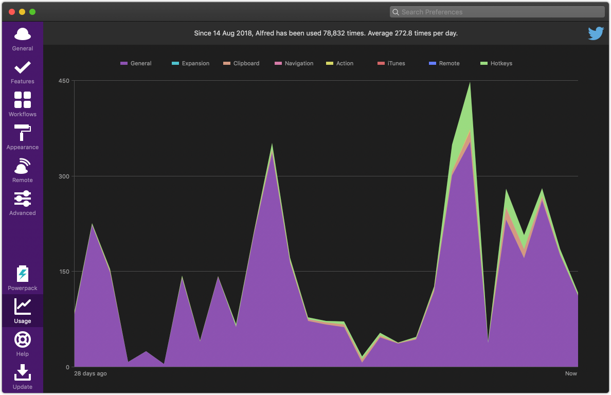This screenshot has height=395, width=611.
Task: Click the Search Preferences field
Action: click(x=497, y=12)
